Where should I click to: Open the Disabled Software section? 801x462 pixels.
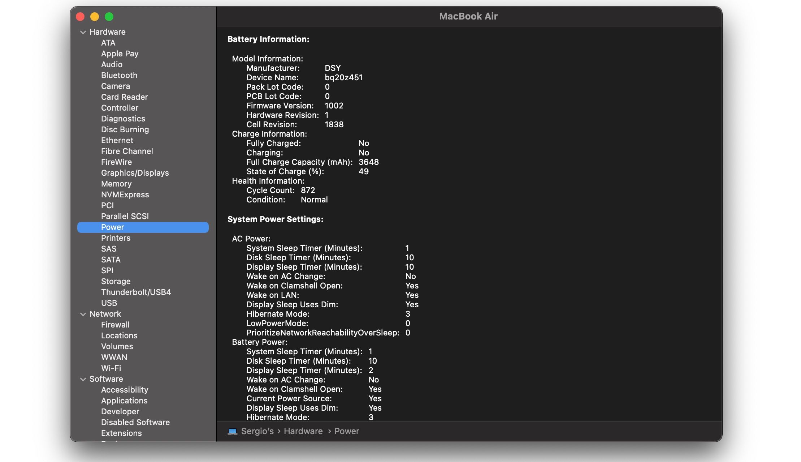[x=136, y=422]
